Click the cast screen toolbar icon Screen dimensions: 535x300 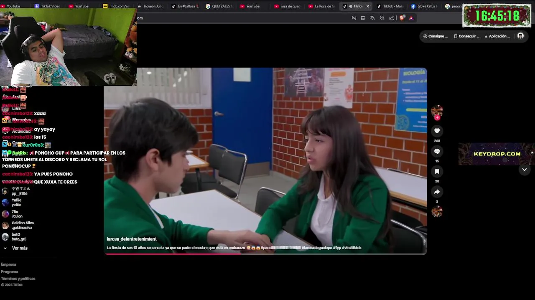[x=363, y=18]
